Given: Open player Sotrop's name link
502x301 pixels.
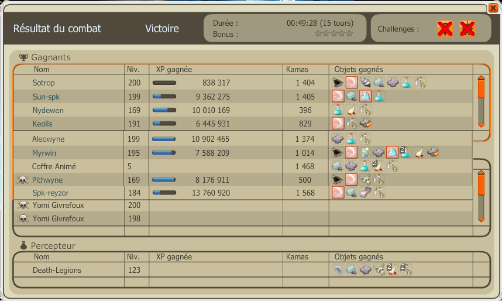Looking at the screenshot, I should tap(43, 83).
